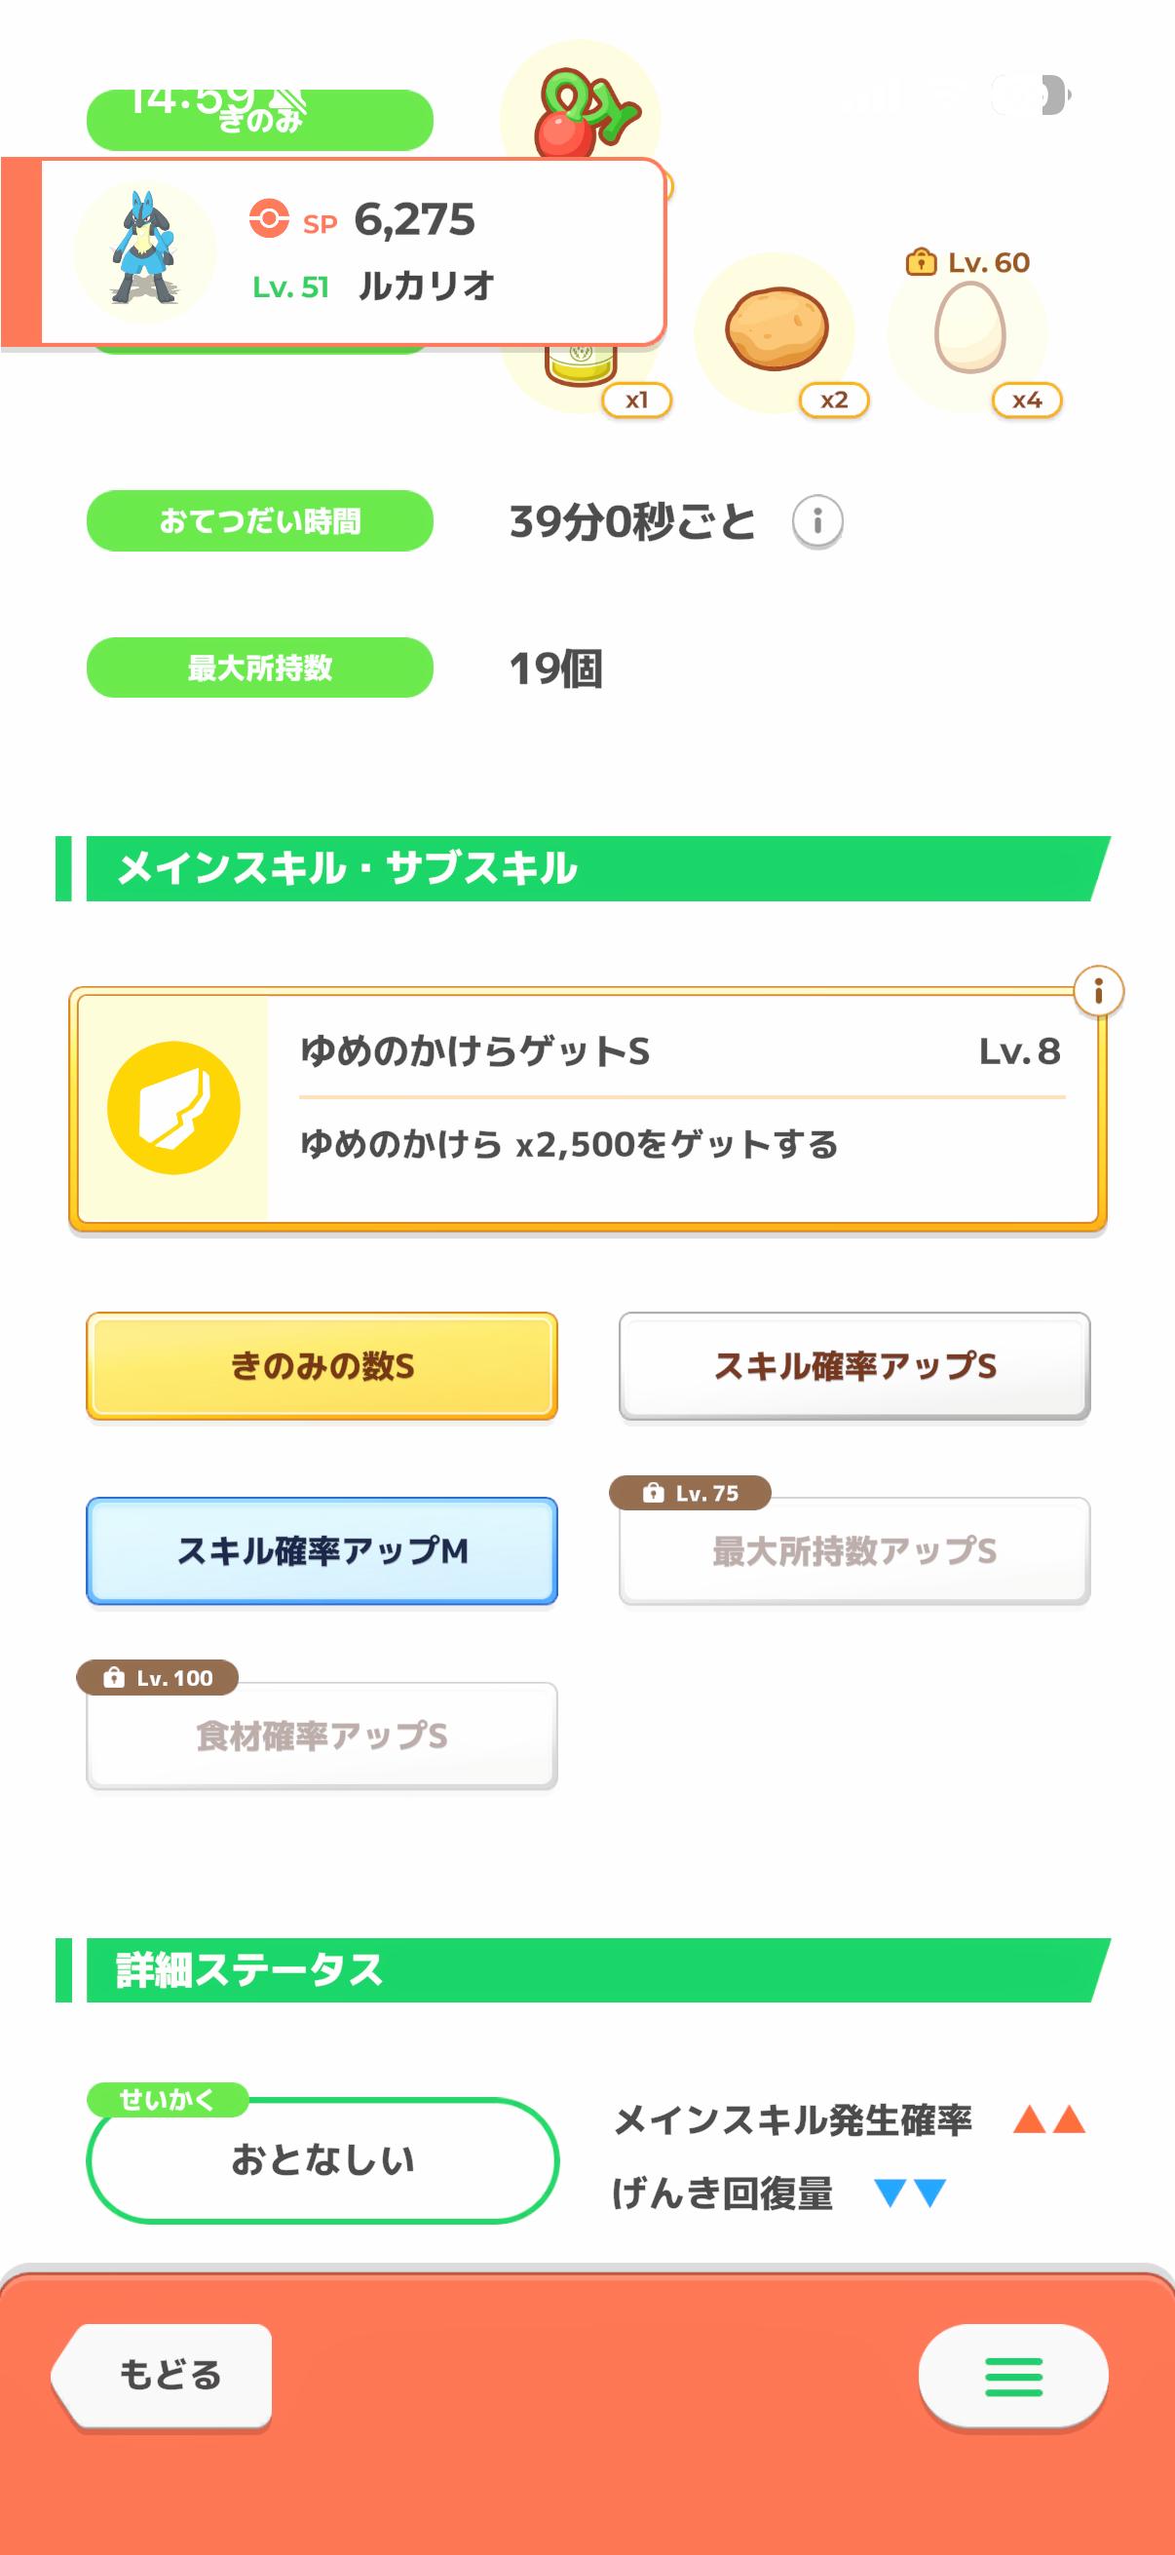Tap the yellow dream shard skill icon

coord(173,1108)
